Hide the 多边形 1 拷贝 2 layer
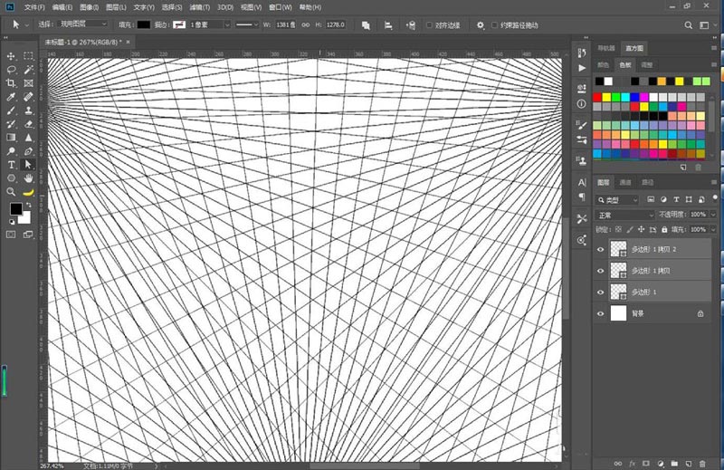 pyautogui.click(x=601, y=248)
